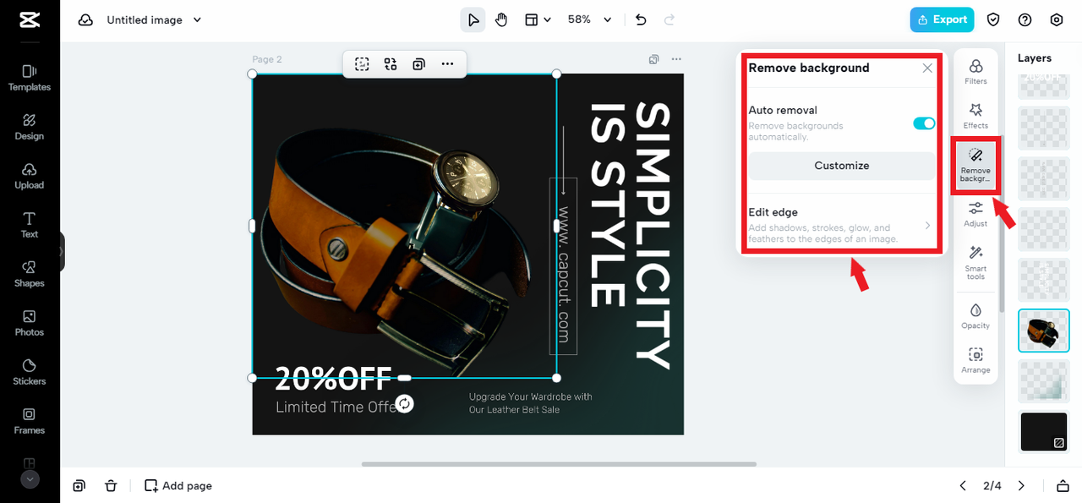Click the rotate handle below the image
1082x503 pixels.
tap(405, 404)
